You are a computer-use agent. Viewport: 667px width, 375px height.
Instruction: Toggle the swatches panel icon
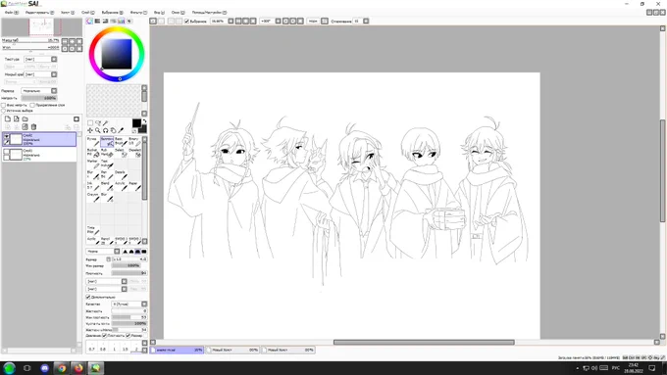click(x=122, y=21)
